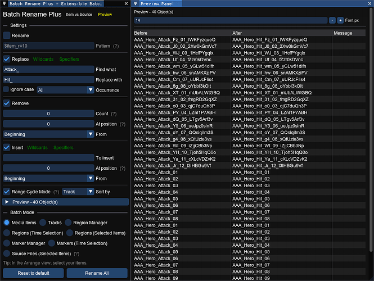The image size is (374, 281).
Task: Click the Preview Panel vertical scrollbar
Action: click(371, 130)
